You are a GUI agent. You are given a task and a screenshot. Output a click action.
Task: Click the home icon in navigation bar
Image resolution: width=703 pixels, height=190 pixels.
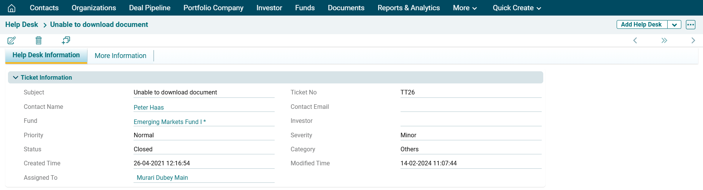pos(12,8)
